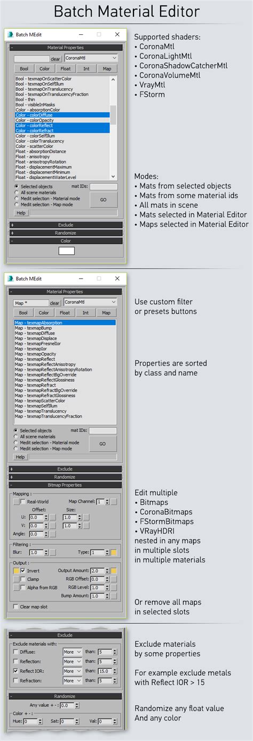Toggle the apply button beside U Offset value
Viewport: 253px width, 741px height.
(x=53, y=517)
